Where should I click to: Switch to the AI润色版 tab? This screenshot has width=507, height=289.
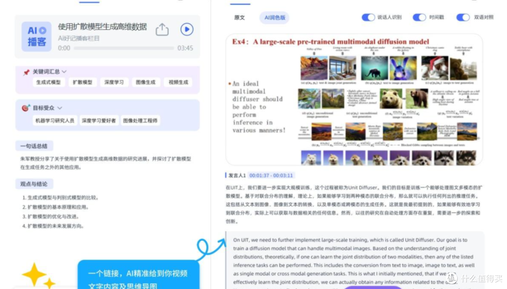pos(275,17)
